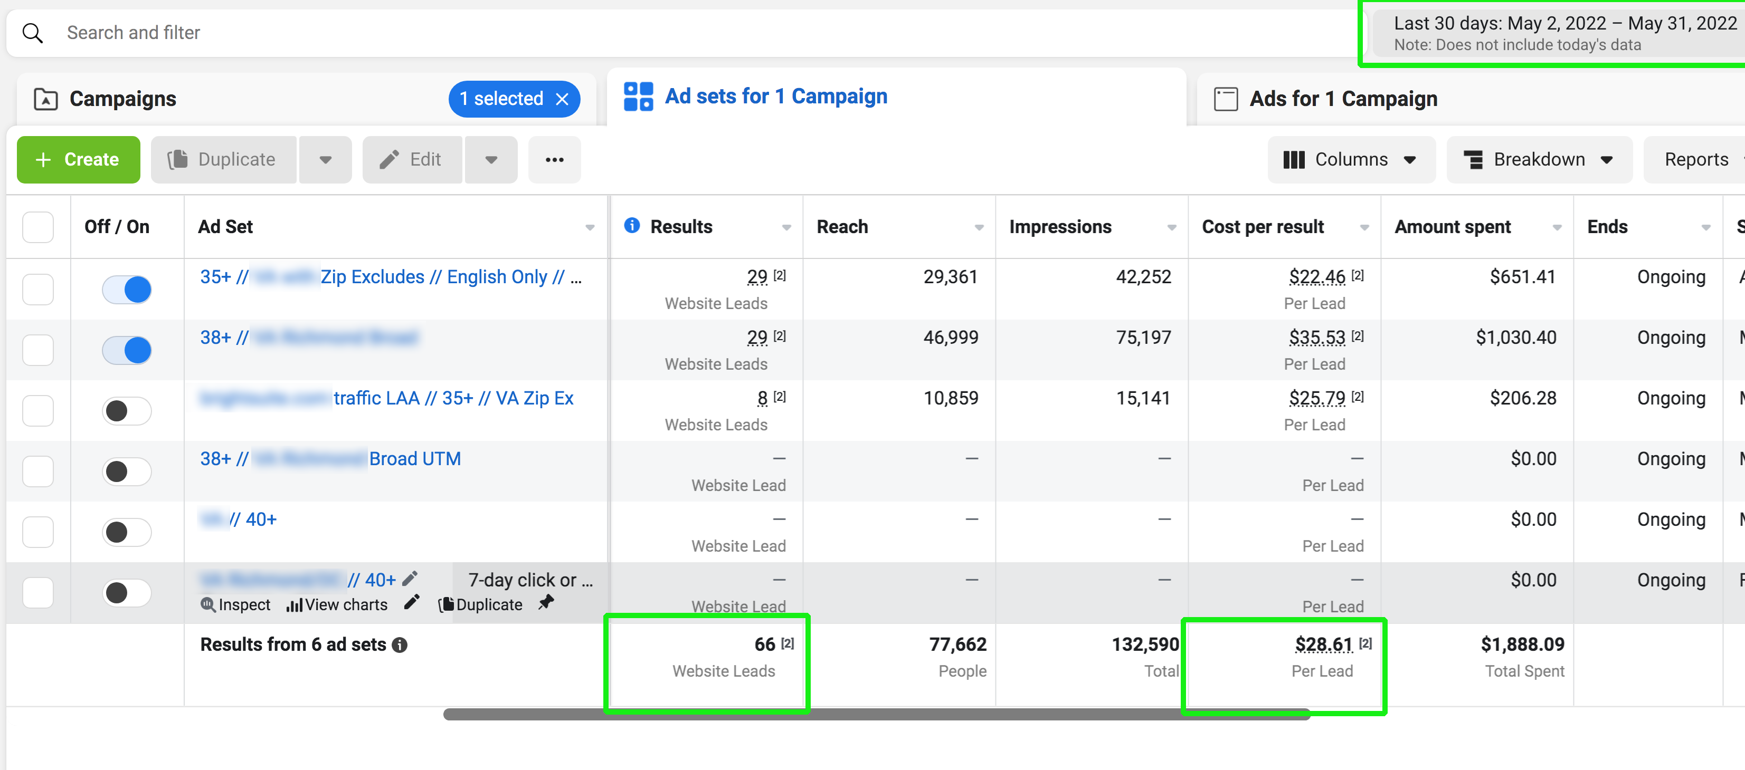
Task: Click the 1 selected pill
Action: tap(514, 99)
